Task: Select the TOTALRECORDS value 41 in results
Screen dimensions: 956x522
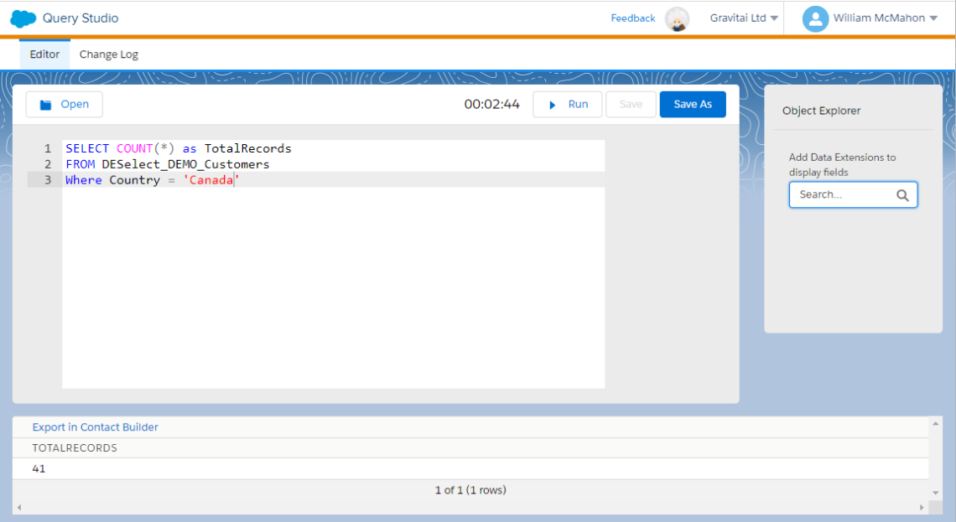Action: point(39,468)
